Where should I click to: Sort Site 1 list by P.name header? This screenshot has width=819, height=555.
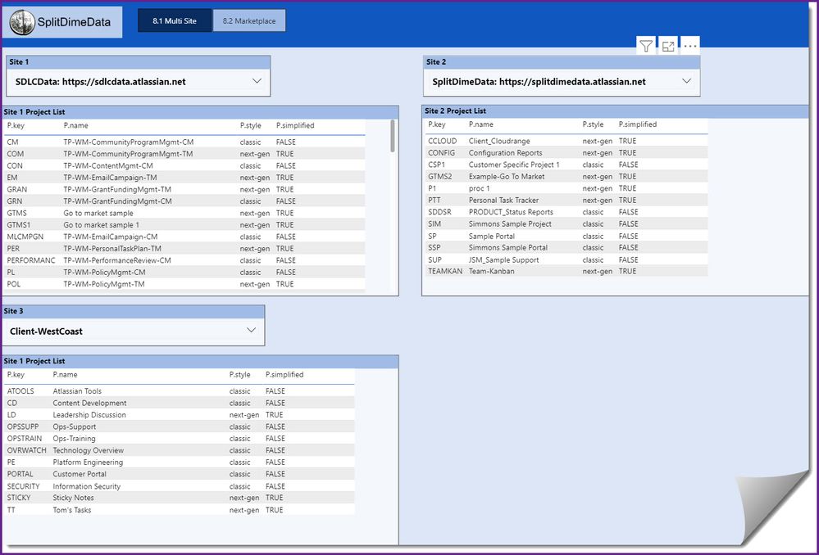[75, 125]
